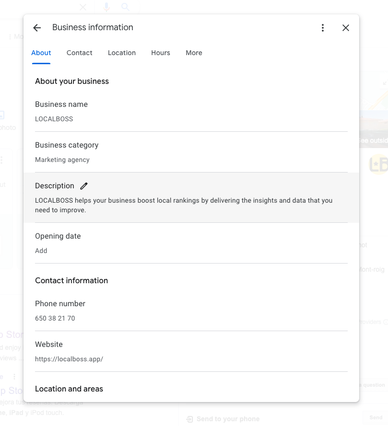Click the Business name label
This screenshot has height=426, width=388.
click(61, 104)
